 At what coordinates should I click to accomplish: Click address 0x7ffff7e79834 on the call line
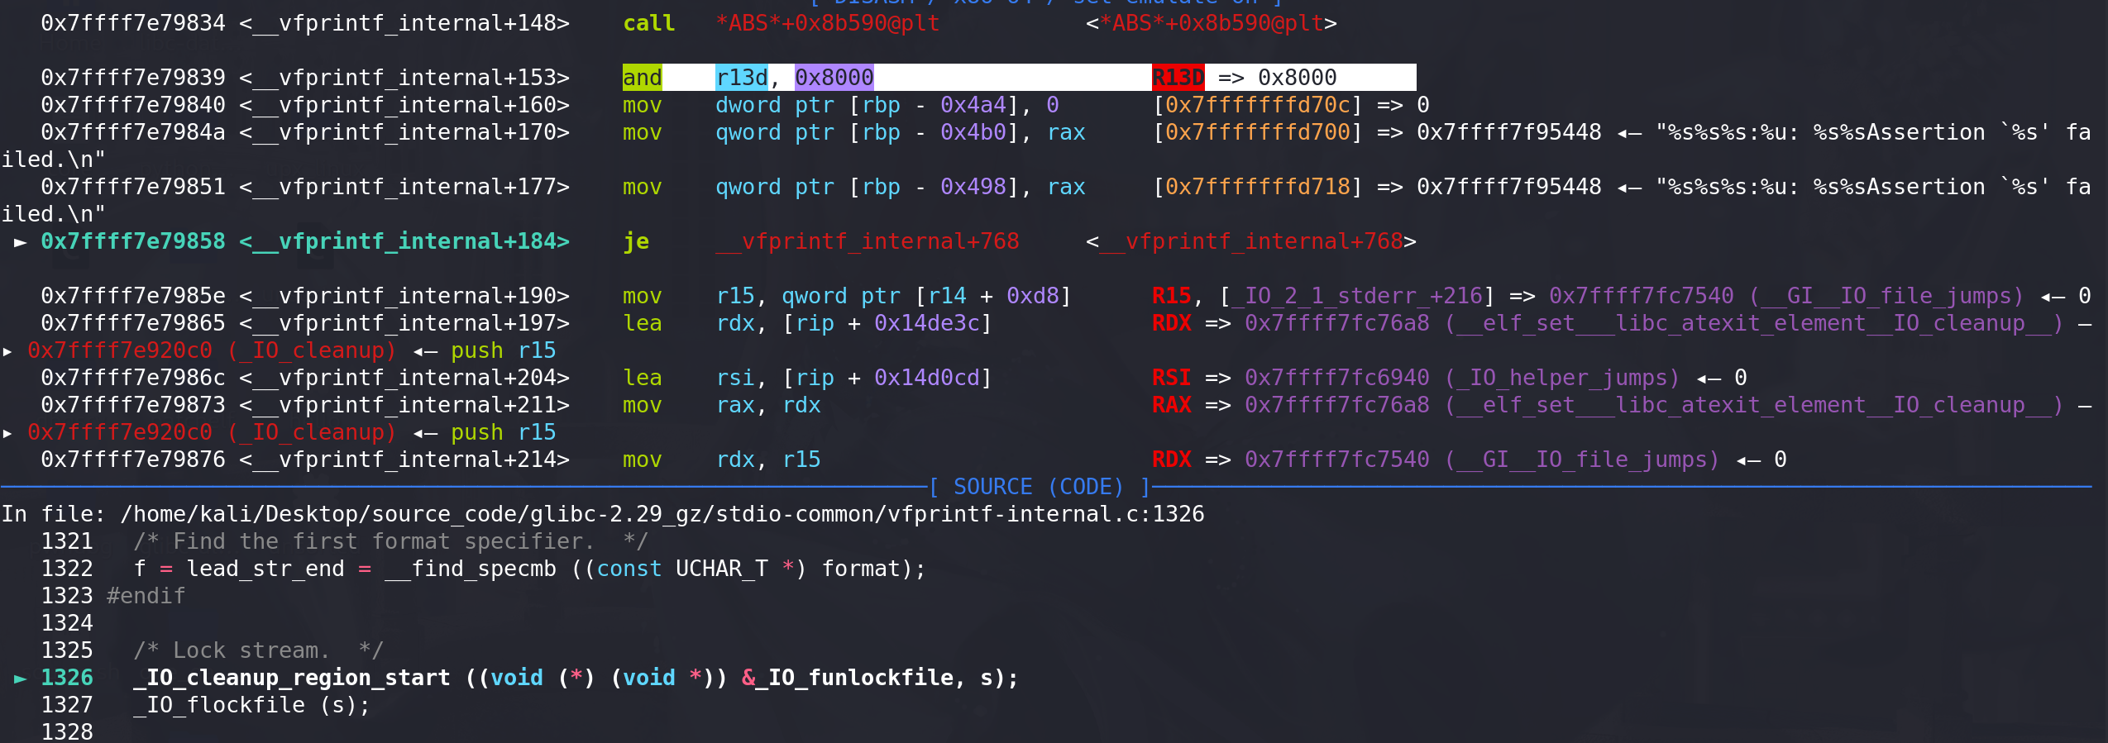point(133,23)
